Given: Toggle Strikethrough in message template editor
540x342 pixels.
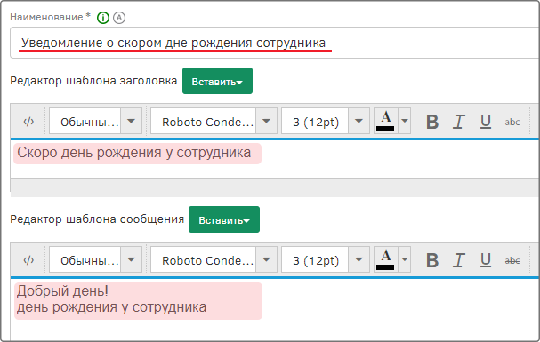Looking at the screenshot, I should pos(512,260).
